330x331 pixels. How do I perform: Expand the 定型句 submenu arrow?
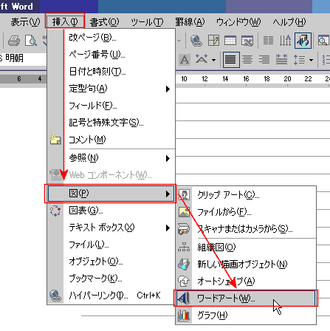(x=168, y=89)
